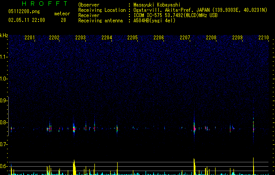Screen dimensions: 275x175
Task: Click observer name Masayuki Kobayashi
Action: coord(157,5)
